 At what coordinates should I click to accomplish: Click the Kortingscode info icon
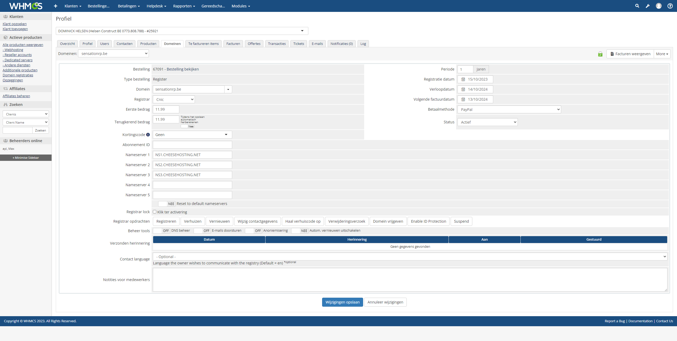click(x=148, y=135)
